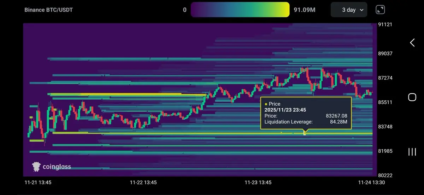Tap the Android home button

pyautogui.click(x=412, y=97)
